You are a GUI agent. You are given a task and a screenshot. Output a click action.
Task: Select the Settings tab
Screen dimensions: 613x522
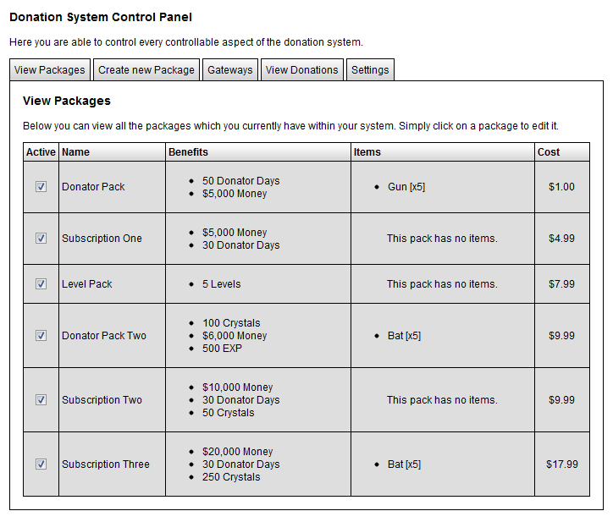click(370, 70)
